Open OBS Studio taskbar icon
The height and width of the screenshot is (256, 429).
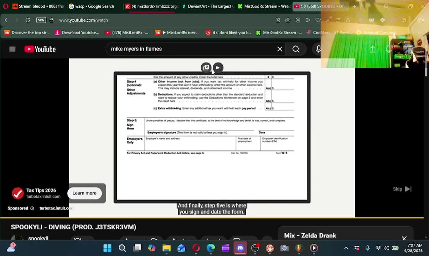[x=255, y=248]
